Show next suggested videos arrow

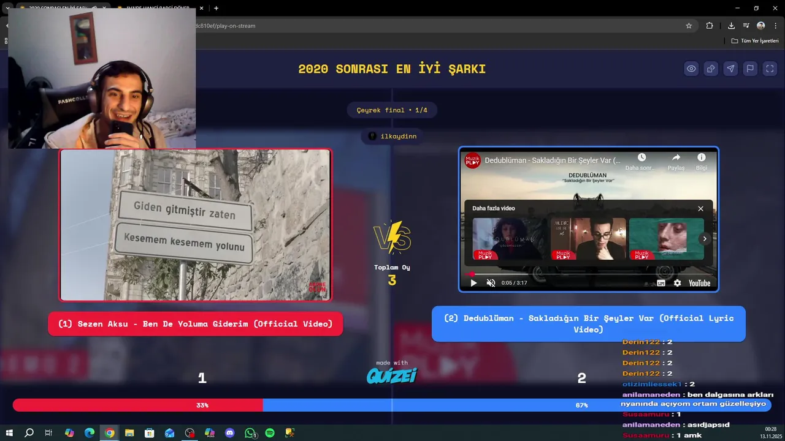click(x=705, y=239)
